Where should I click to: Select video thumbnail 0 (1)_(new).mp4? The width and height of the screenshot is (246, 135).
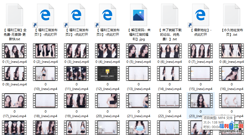click(15, 51)
